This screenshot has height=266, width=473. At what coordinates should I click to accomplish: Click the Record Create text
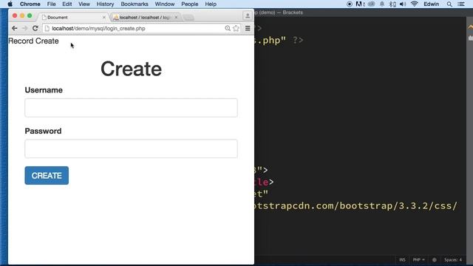[33, 41]
